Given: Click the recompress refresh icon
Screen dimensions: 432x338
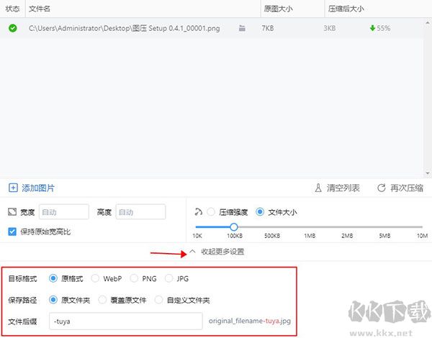Looking at the screenshot, I should 381,188.
